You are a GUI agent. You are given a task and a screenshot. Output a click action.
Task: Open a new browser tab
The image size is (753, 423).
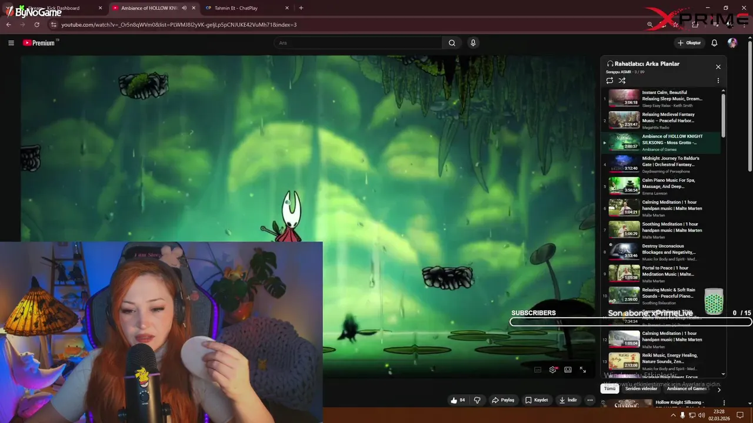(x=301, y=8)
